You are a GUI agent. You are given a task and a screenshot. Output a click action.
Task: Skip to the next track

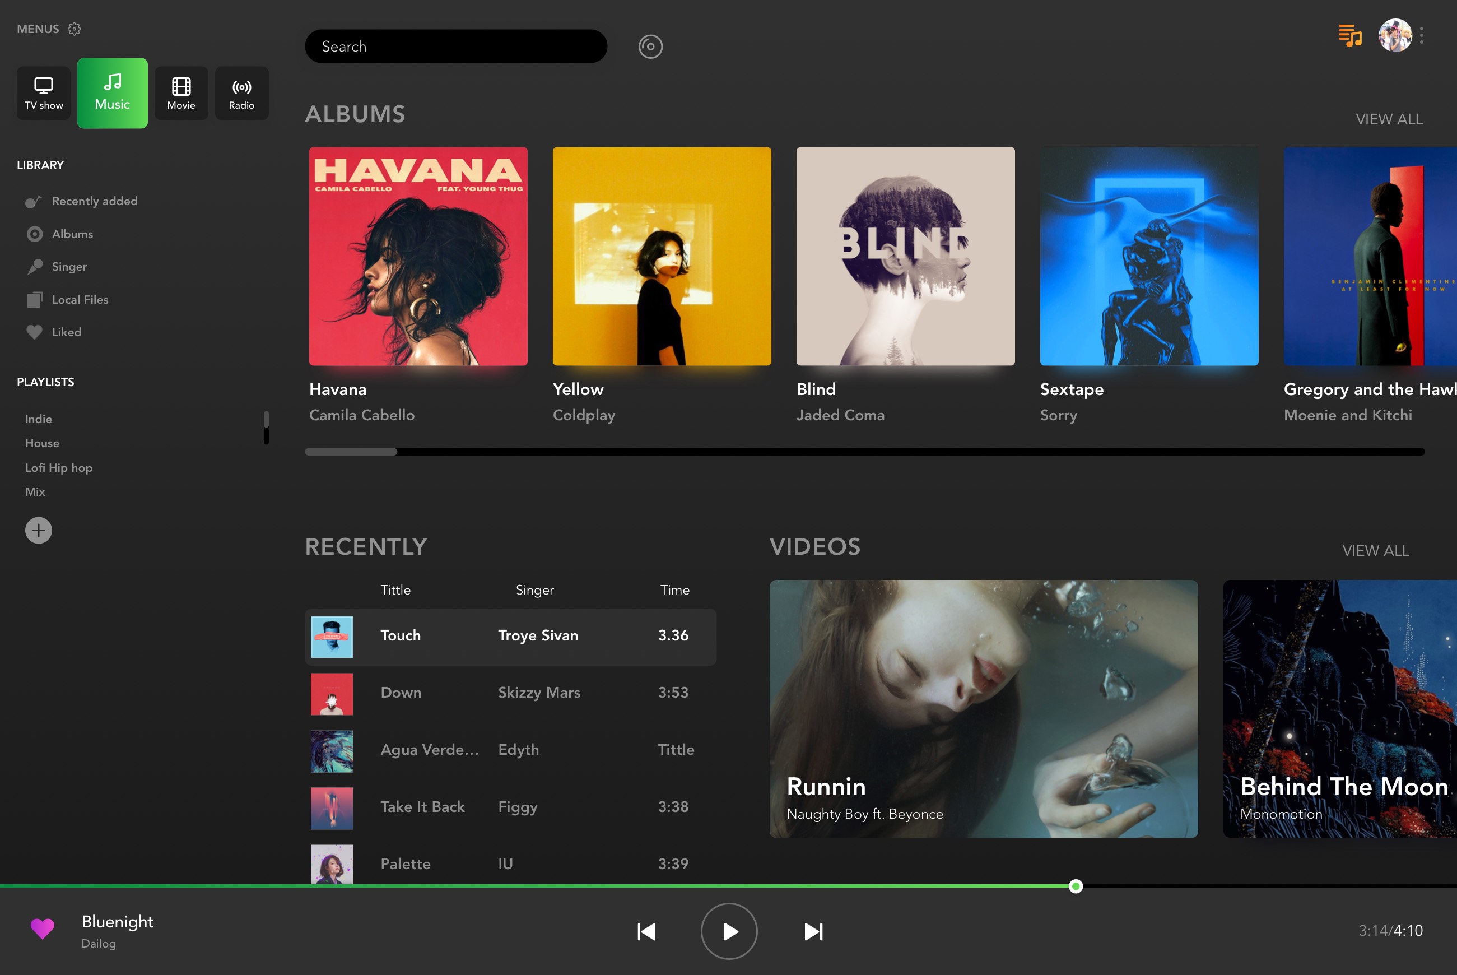(813, 931)
